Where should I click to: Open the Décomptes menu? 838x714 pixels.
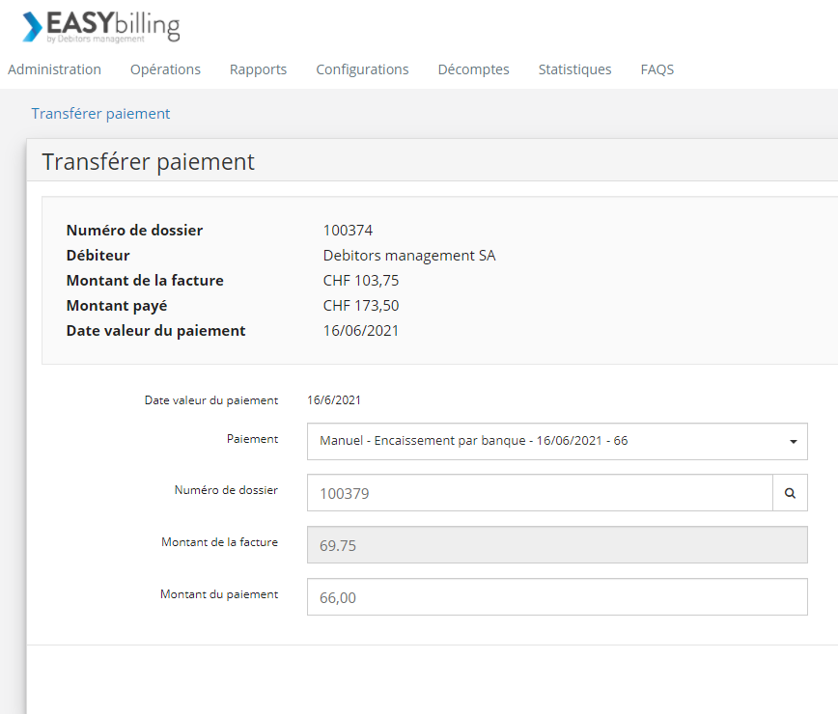(x=473, y=69)
